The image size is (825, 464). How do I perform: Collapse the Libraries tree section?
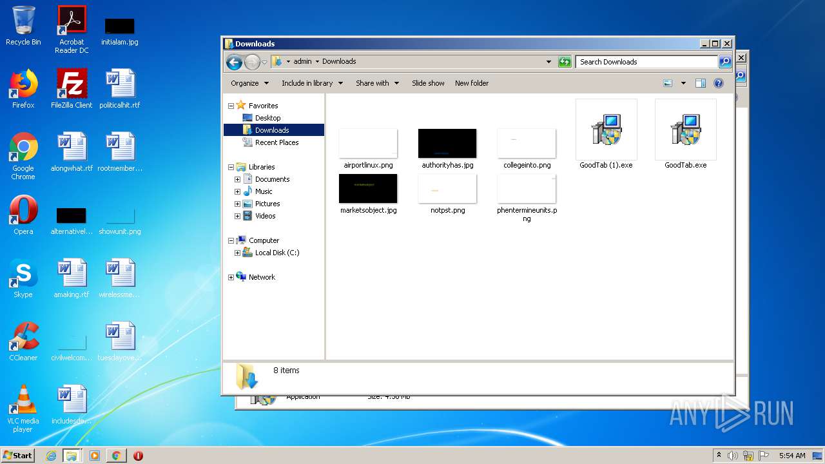coord(231,167)
